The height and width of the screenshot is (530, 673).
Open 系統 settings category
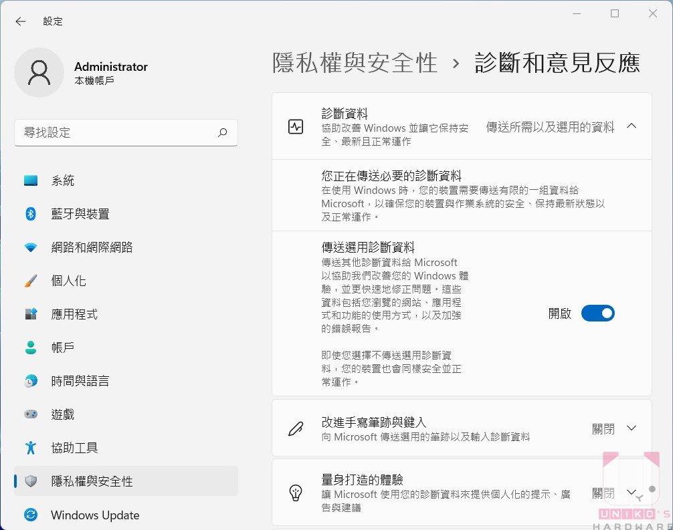click(126, 180)
